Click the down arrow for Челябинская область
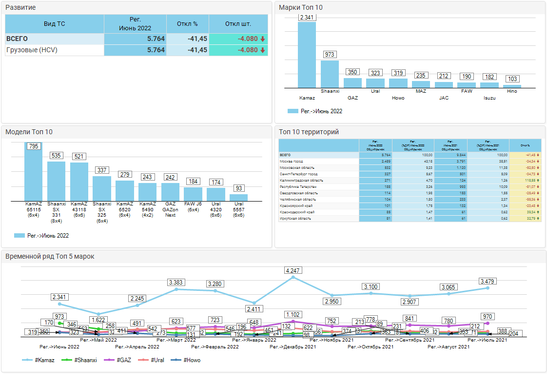 (x=538, y=200)
